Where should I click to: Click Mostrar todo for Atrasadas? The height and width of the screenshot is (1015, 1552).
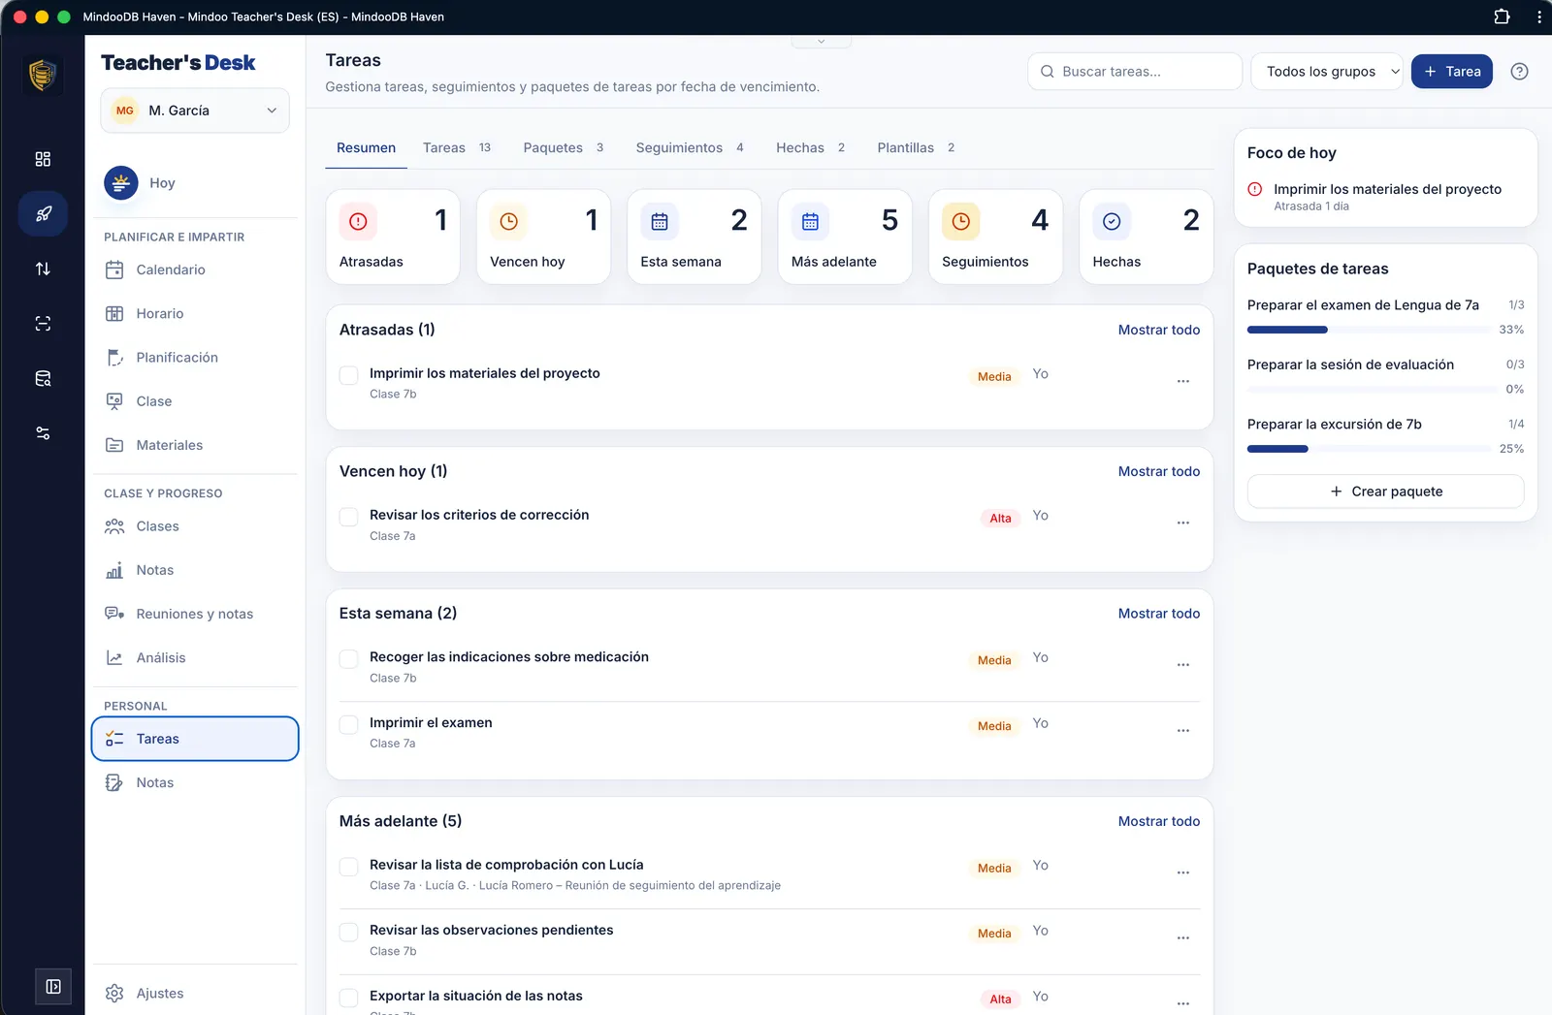(x=1158, y=330)
